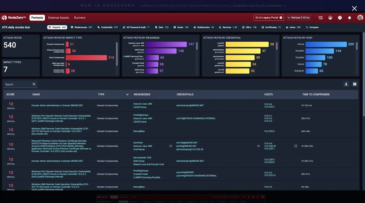Click the key icon beside Credentials
Image resolution: width=365 pixels, height=203 pixels.
[99, 27]
